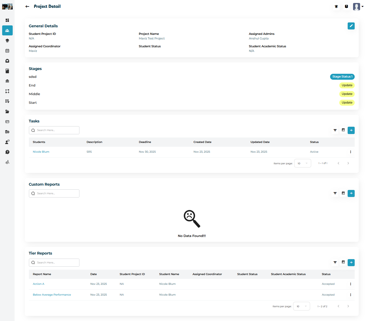Add a new tier report with plus icon
Image resolution: width=369 pixels, height=321 pixels.
[x=351, y=262]
